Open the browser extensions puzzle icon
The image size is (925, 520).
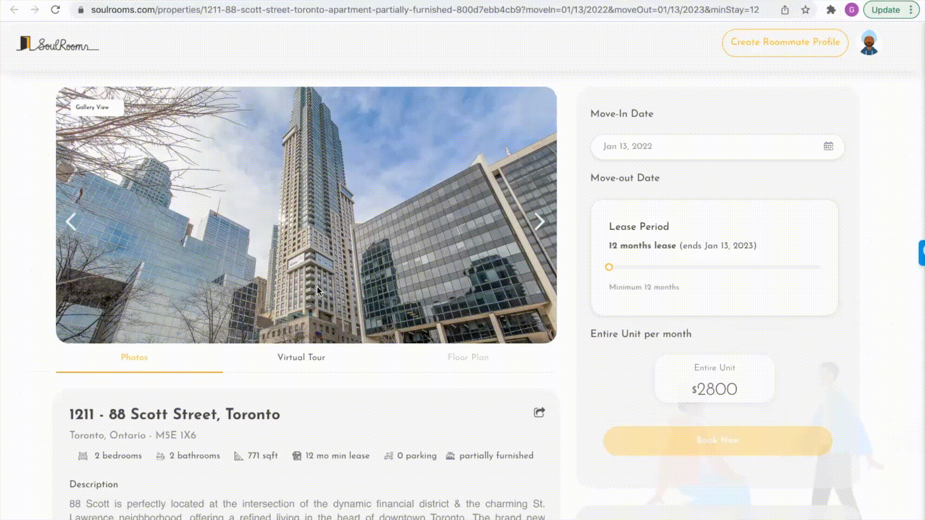pos(831,10)
